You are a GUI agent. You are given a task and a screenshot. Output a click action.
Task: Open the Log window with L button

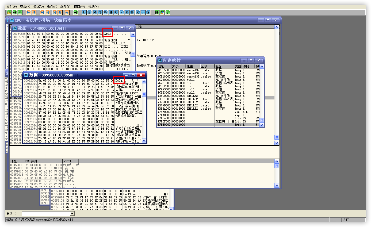(84, 12)
